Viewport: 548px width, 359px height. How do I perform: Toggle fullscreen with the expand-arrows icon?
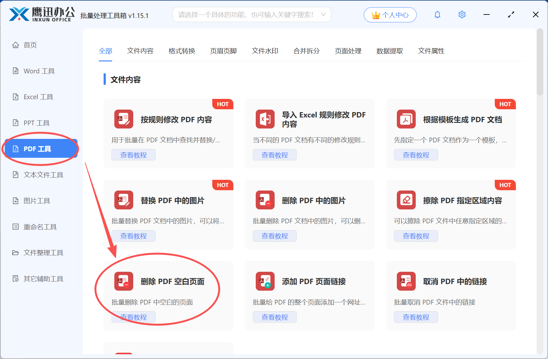[511, 14]
